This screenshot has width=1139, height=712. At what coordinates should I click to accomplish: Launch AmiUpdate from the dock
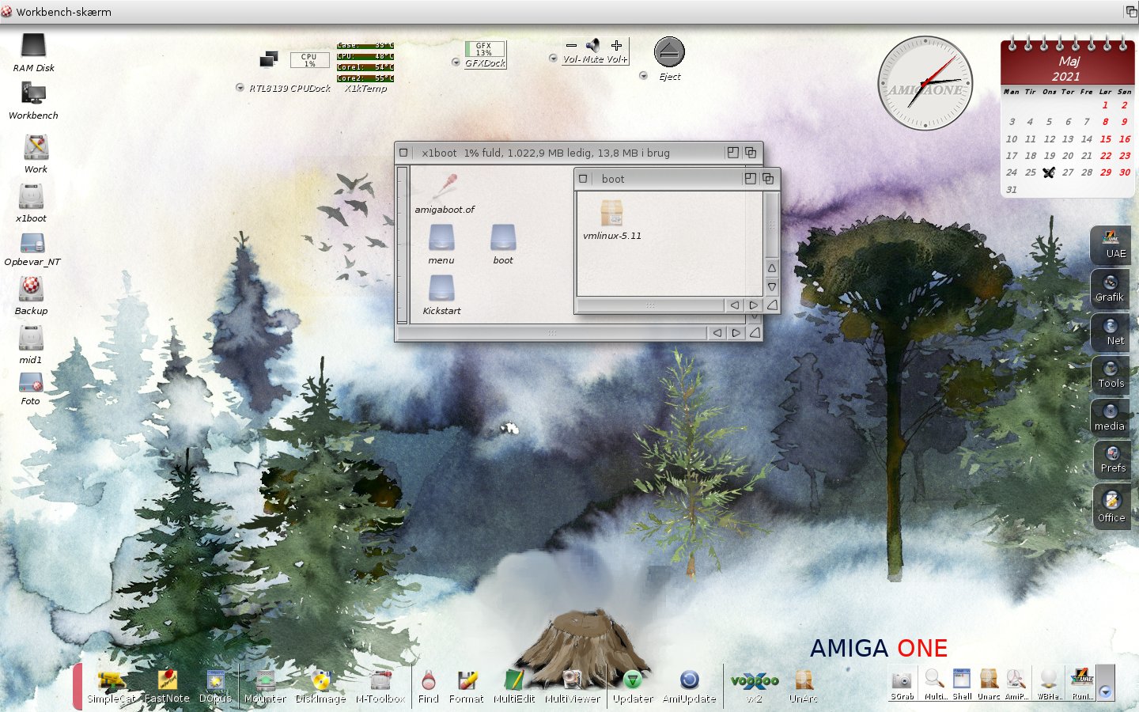pos(689,681)
